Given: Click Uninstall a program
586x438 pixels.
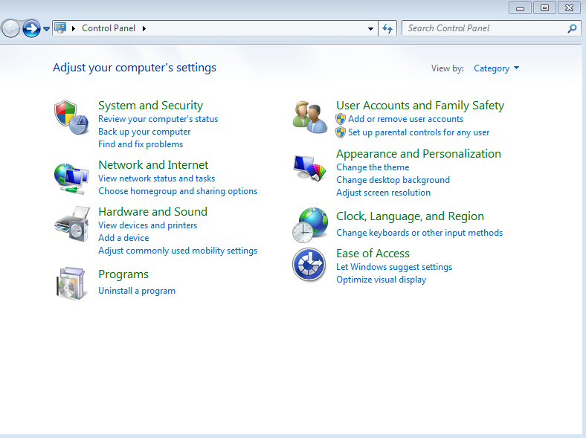Looking at the screenshot, I should 137,291.
